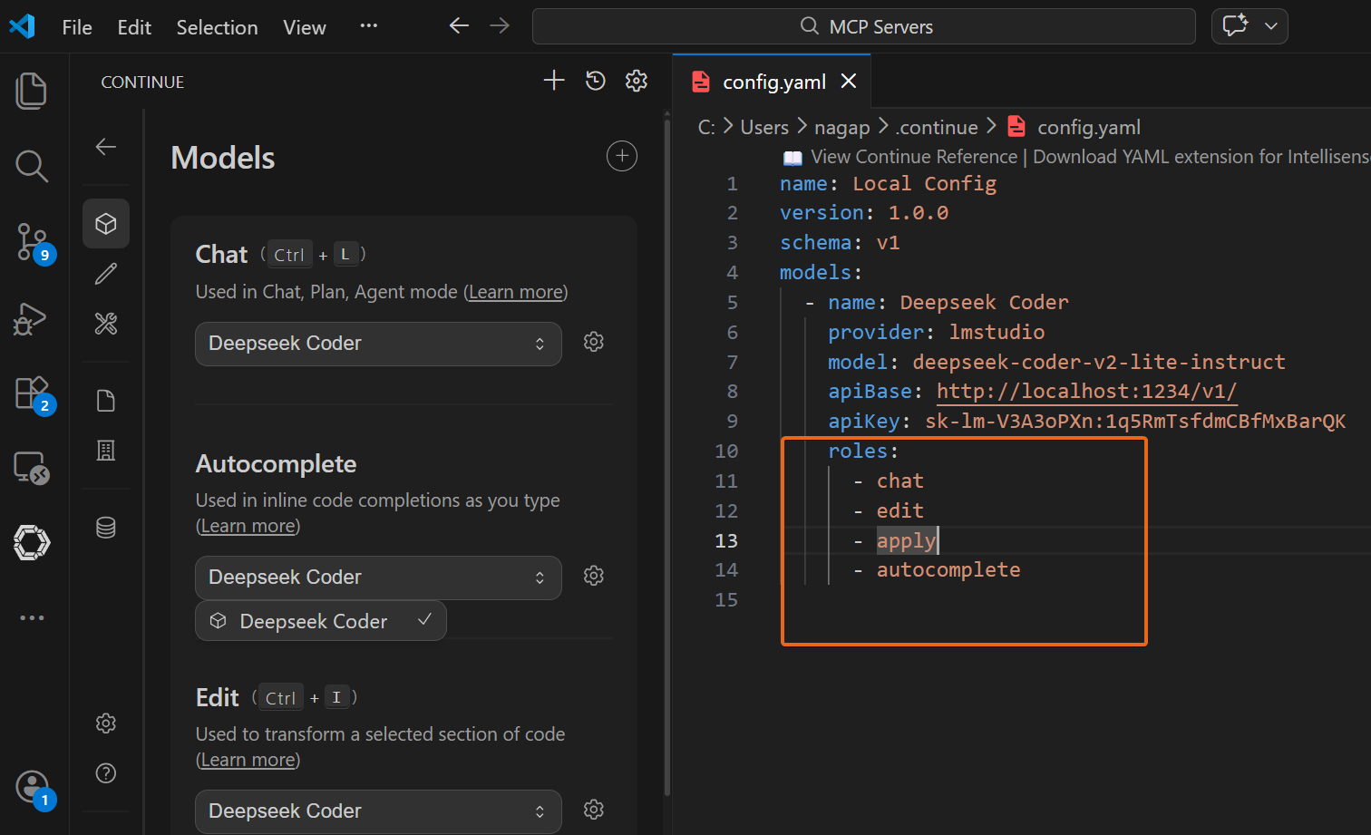Open the localhost apiBase URL link

coord(1086,391)
